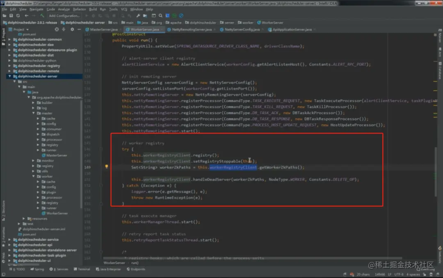Open the Endpoints tool window
The width and height of the screenshot is (443, 278).
tap(136, 269)
